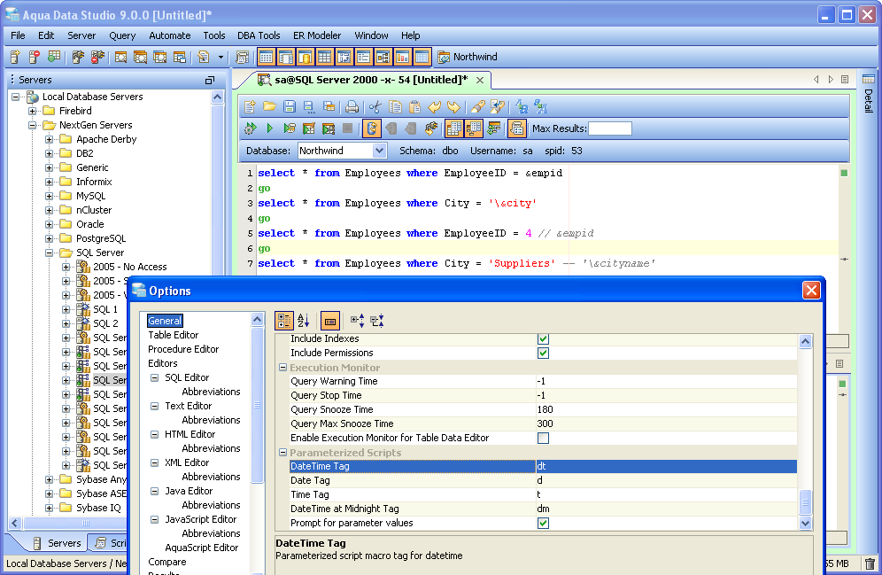
Task: Select Table Editor in Options list
Action: point(174,335)
